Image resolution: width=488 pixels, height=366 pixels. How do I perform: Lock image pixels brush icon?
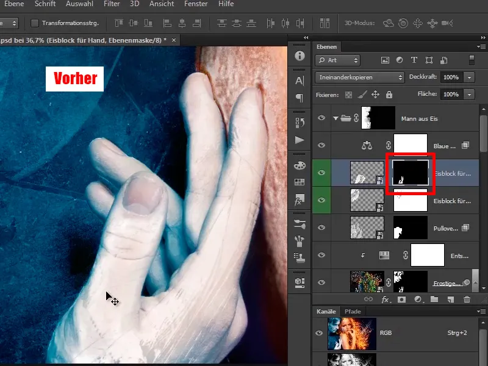(x=362, y=95)
